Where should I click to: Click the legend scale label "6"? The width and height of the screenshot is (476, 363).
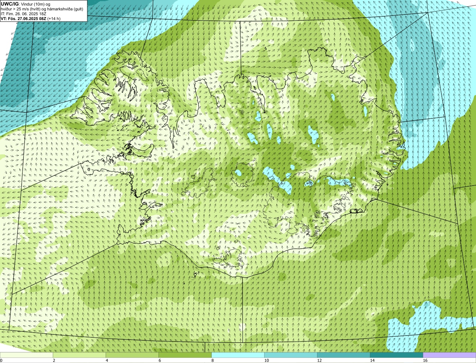click(160, 360)
